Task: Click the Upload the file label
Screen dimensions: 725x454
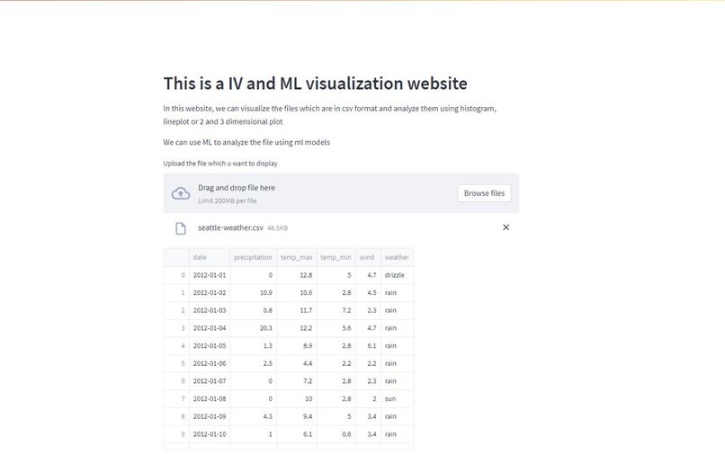Action: click(x=220, y=164)
